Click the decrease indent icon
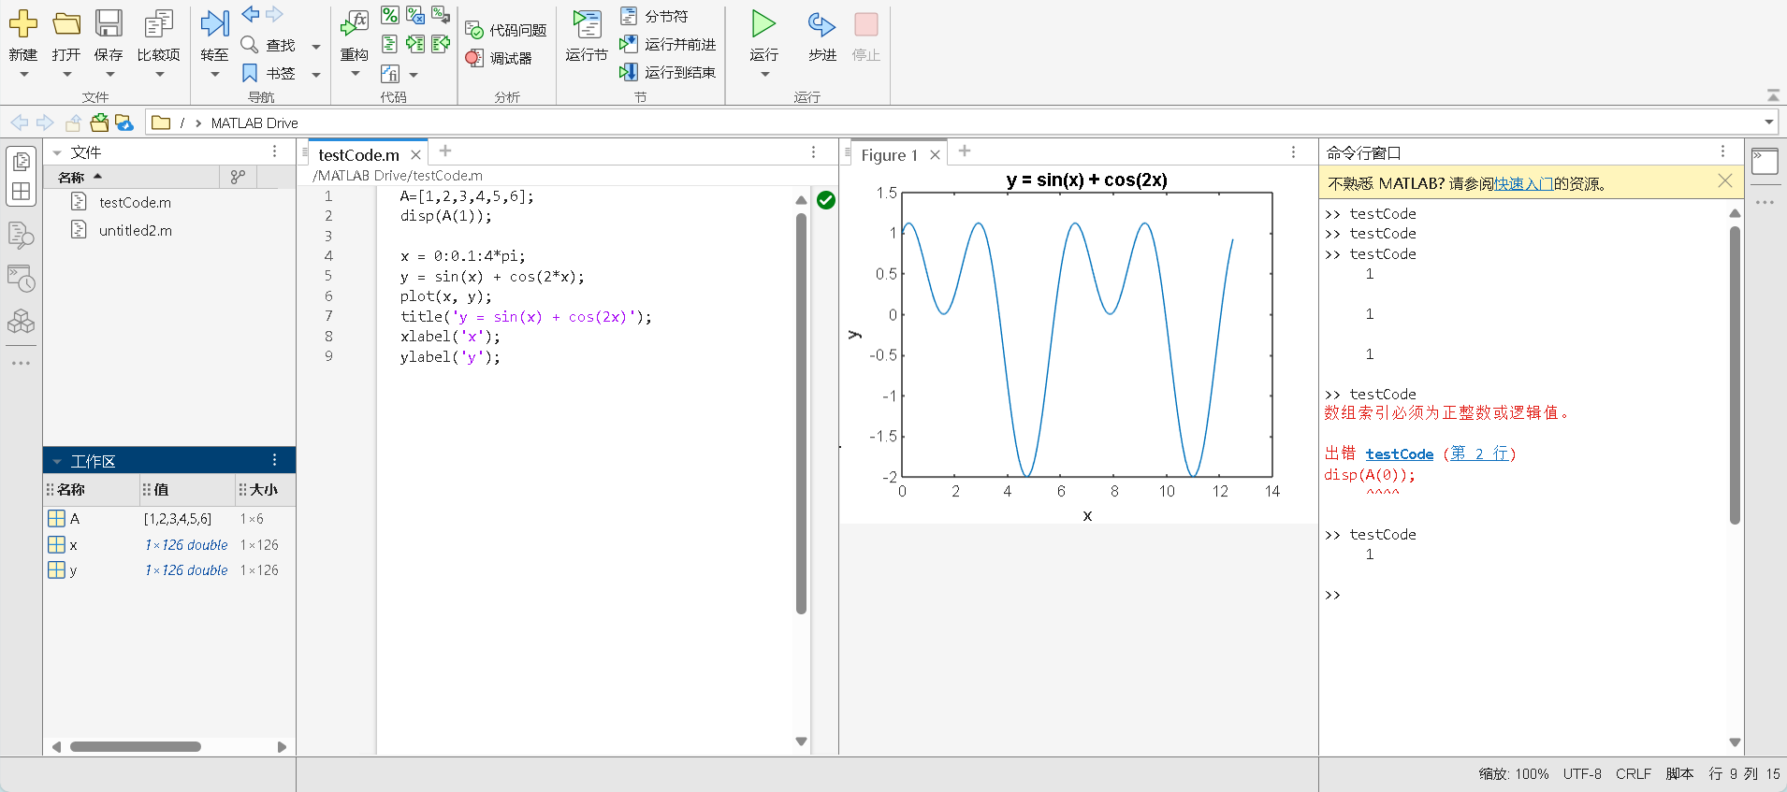The width and height of the screenshot is (1787, 792). 441,44
